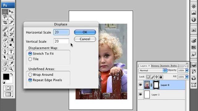Select the Zoom magnifier tool

click(x=11, y=69)
